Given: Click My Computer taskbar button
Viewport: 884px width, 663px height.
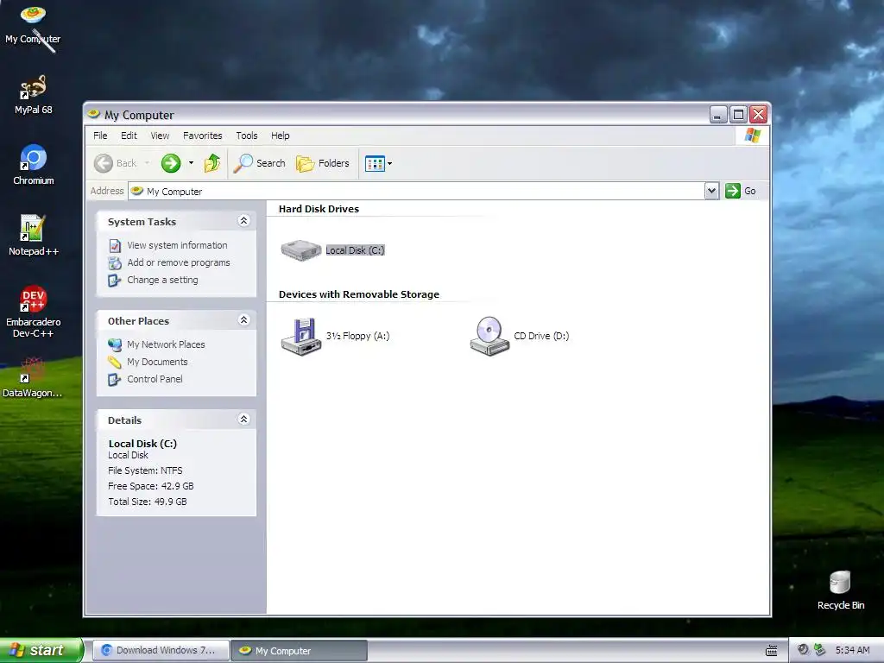Looking at the screenshot, I should [x=300, y=651].
